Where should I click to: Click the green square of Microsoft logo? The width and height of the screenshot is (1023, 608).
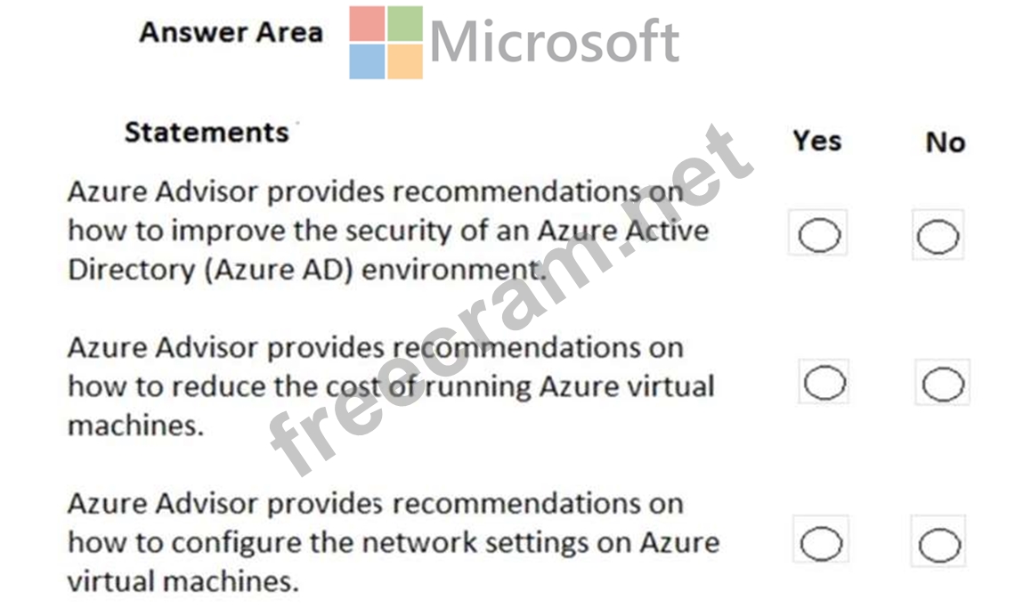405,24
